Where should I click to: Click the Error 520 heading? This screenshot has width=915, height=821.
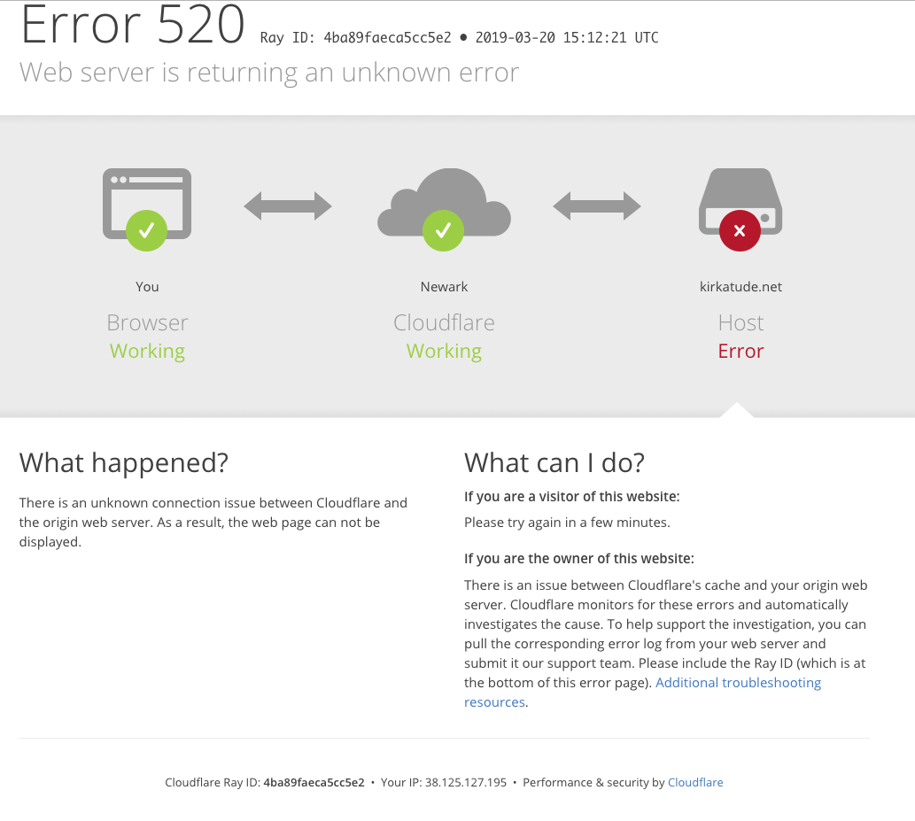click(132, 25)
